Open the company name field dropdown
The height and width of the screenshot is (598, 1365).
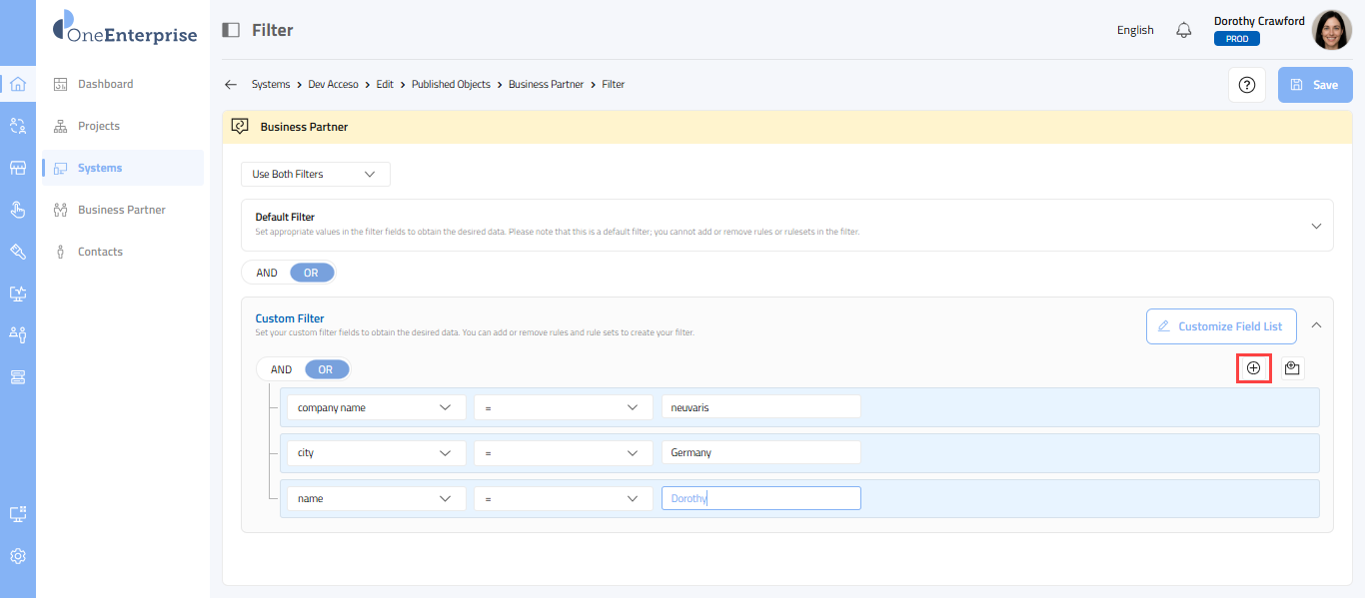(x=376, y=407)
